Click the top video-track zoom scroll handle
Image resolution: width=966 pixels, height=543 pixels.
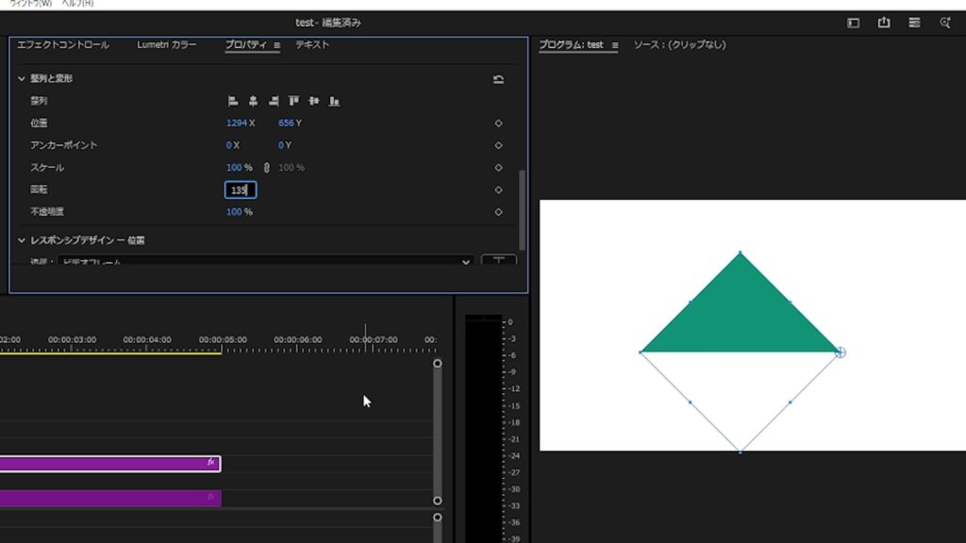[x=438, y=363]
